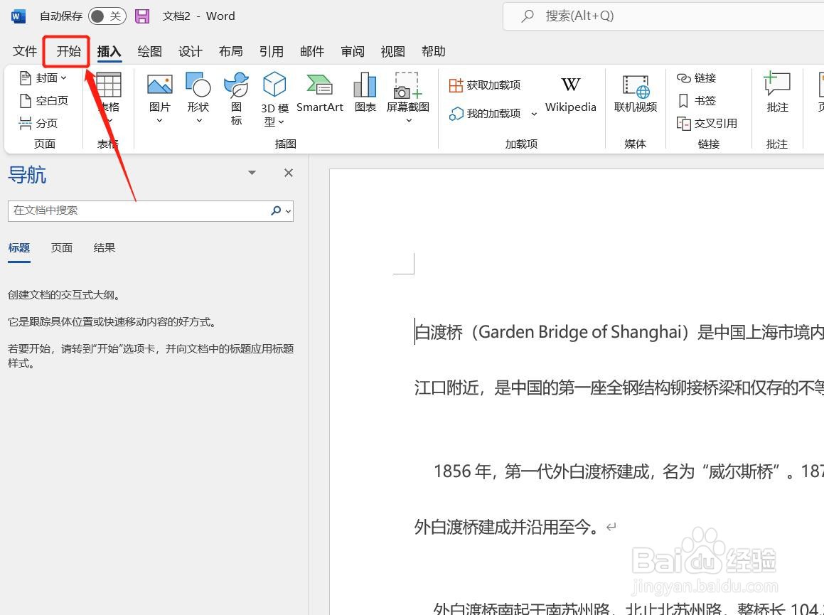The width and height of the screenshot is (824, 615).
Task: Click the magnifier search icon in navigation
Action: (276, 210)
